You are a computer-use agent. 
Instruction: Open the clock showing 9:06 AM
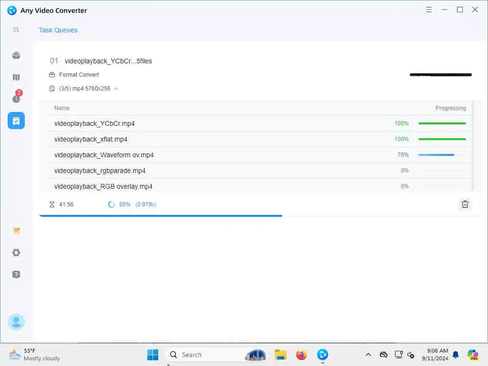click(x=435, y=355)
